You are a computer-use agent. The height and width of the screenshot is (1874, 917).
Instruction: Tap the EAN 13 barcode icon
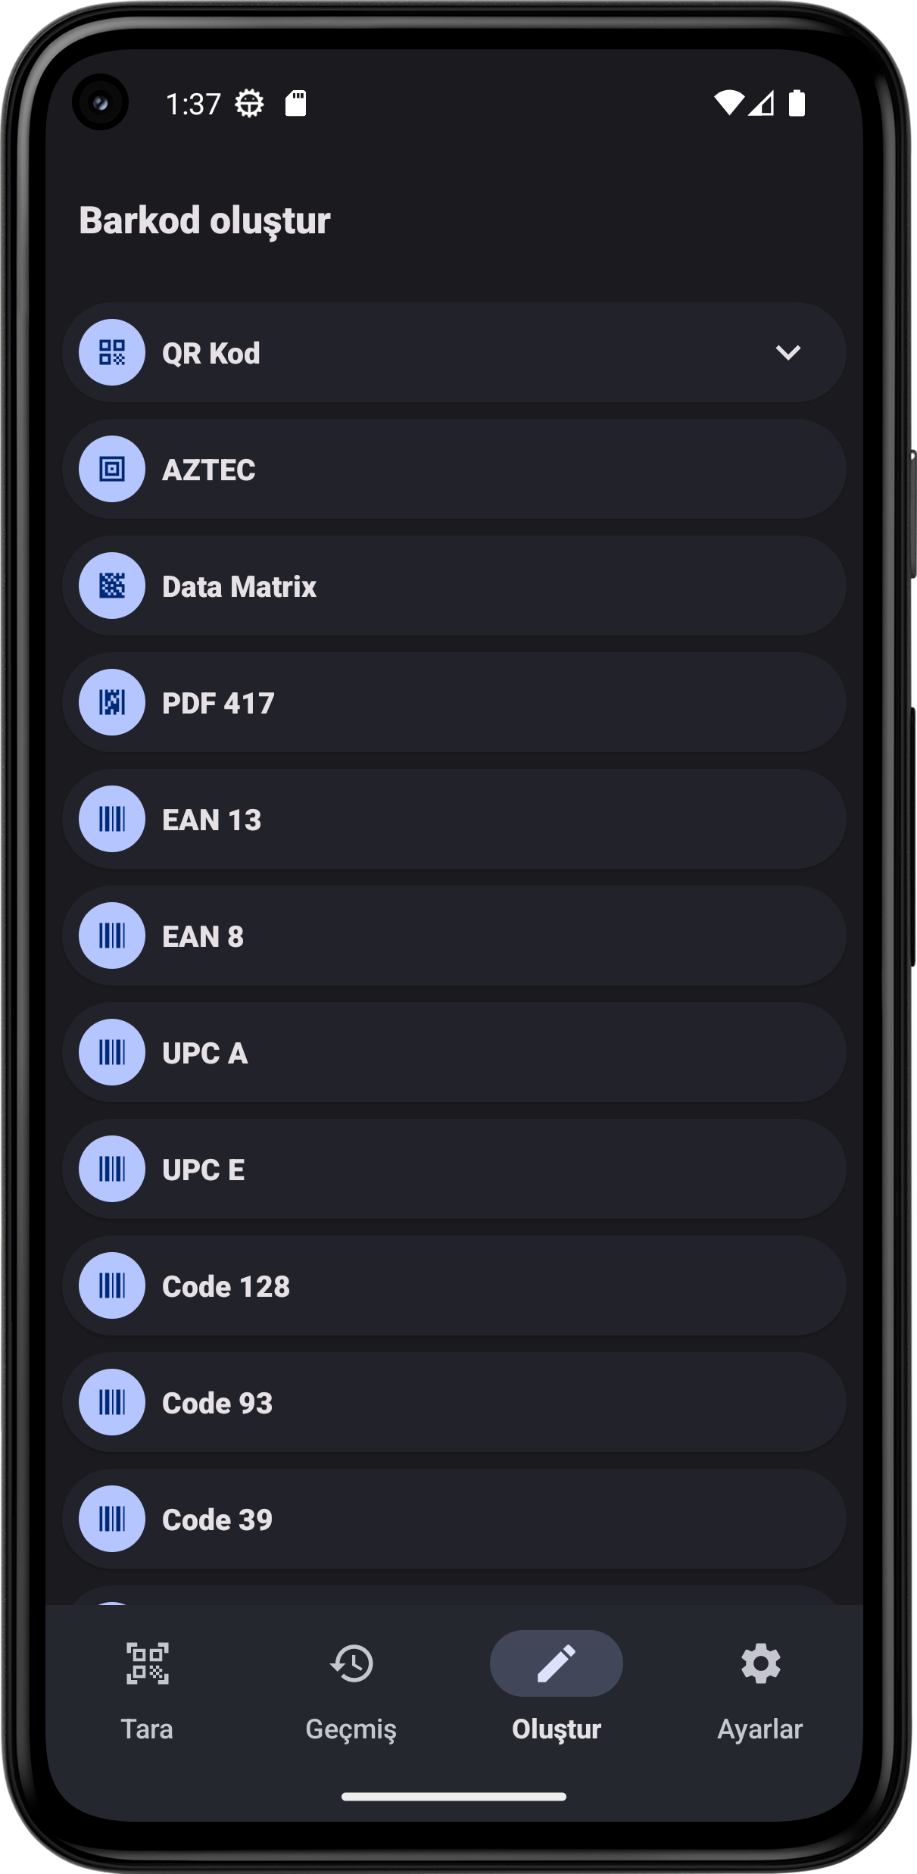click(x=112, y=819)
